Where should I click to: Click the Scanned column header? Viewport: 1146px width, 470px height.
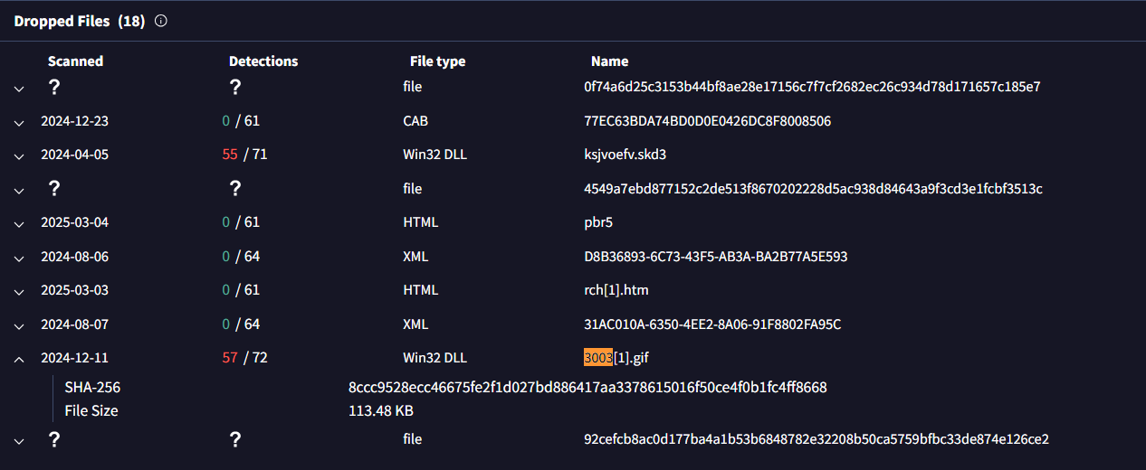(75, 61)
